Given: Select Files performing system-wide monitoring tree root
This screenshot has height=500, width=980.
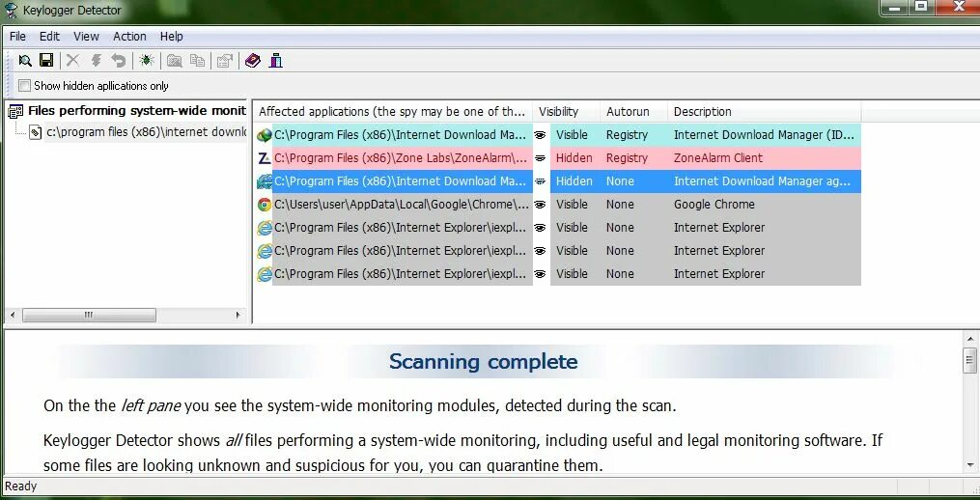Looking at the screenshot, I should pyautogui.click(x=137, y=111).
